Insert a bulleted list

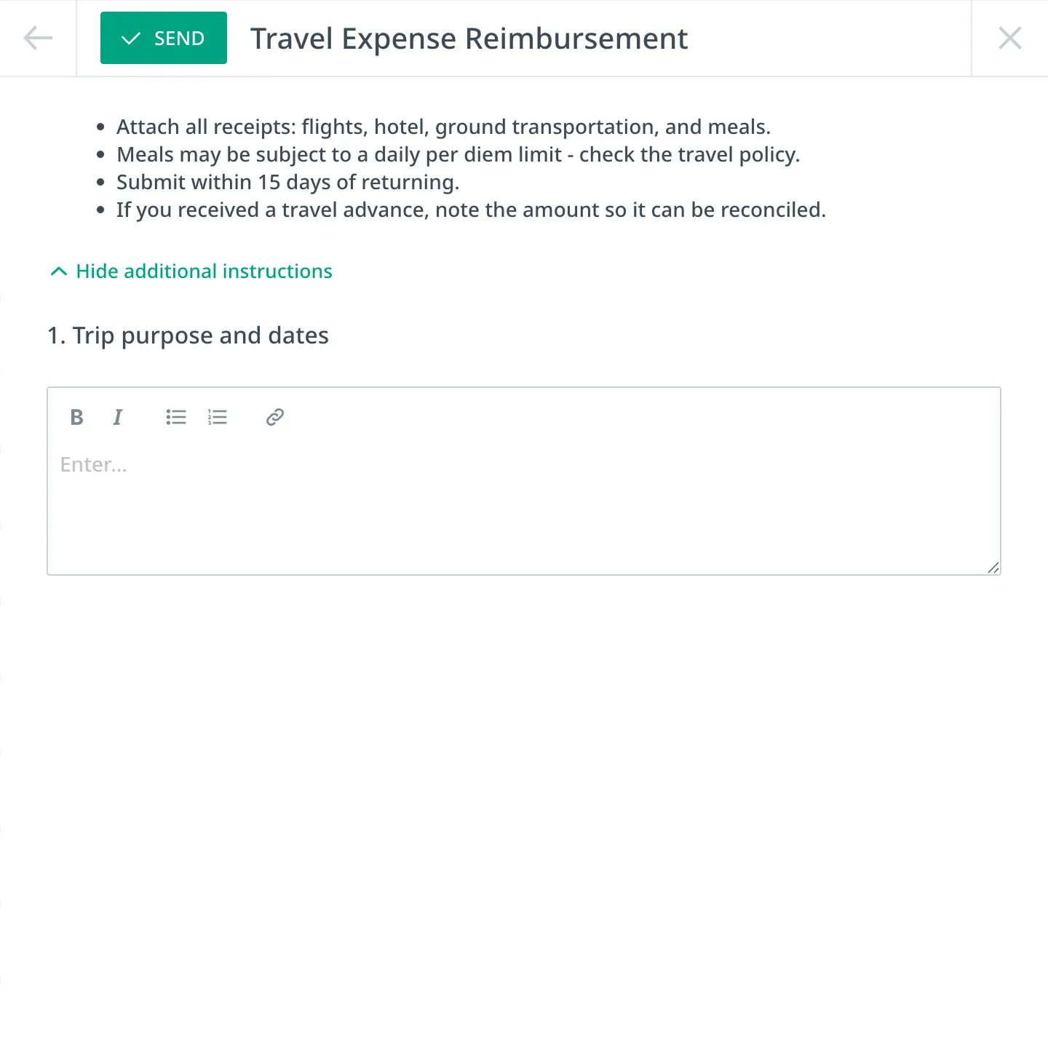coord(175,417)
